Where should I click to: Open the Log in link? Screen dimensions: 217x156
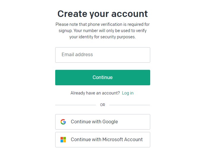(x=128, y=93)
